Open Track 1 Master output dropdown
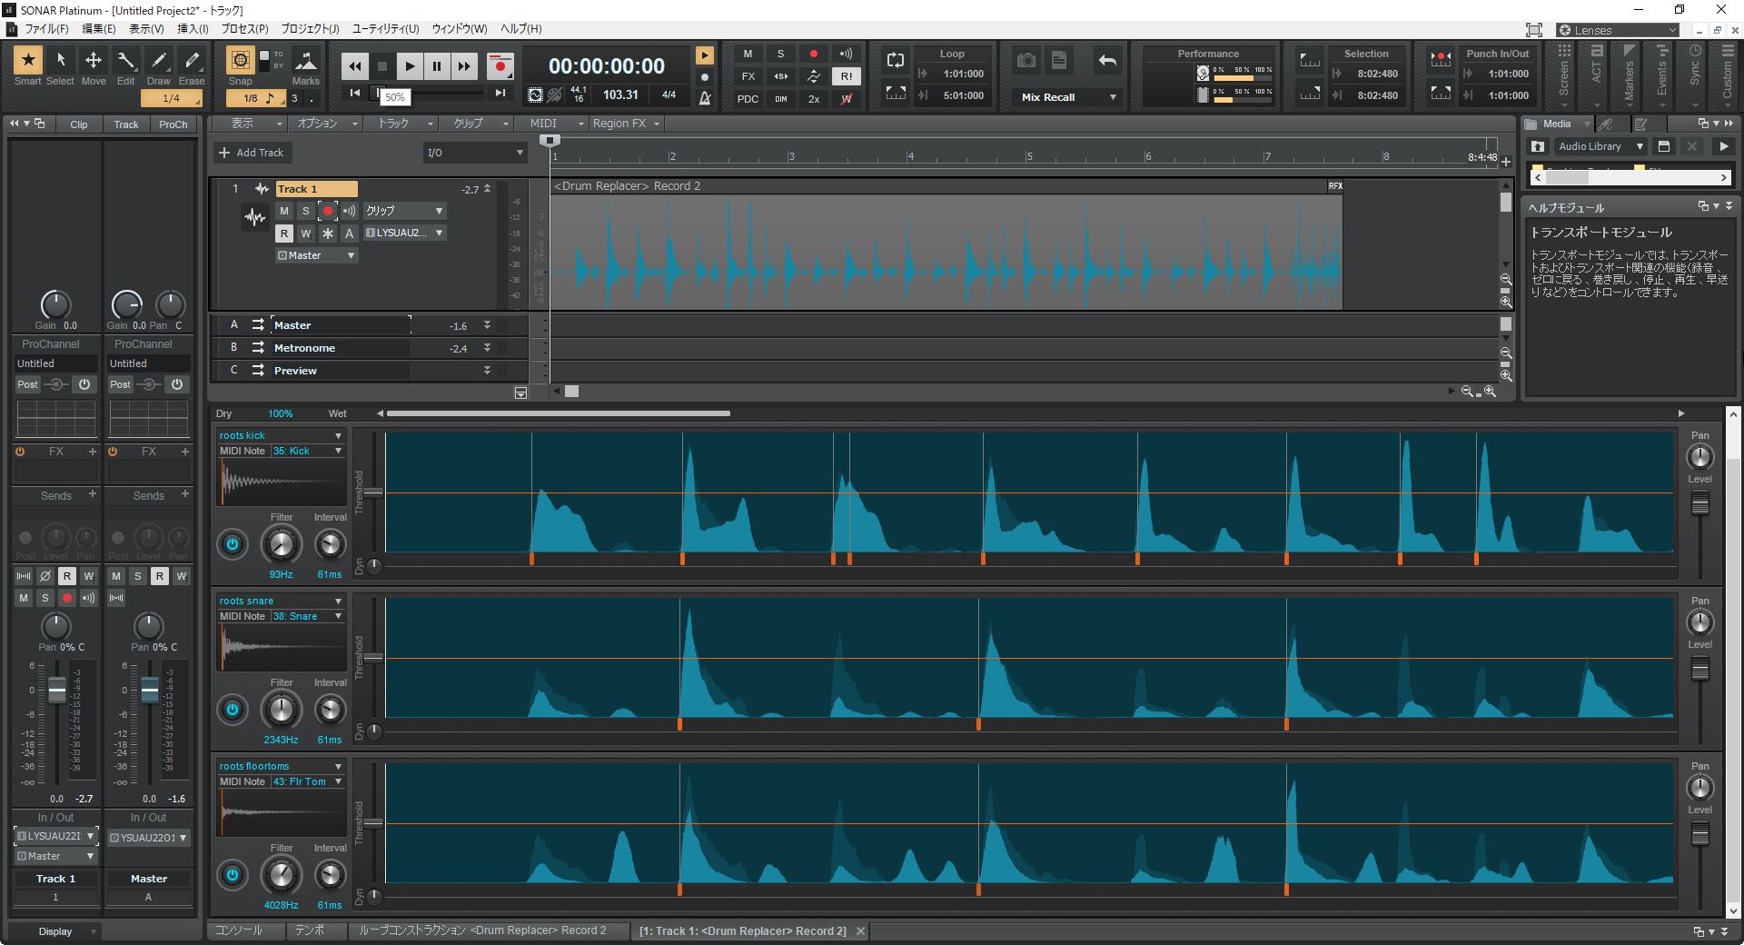The image size is (1744, 945). click(316, 256)
